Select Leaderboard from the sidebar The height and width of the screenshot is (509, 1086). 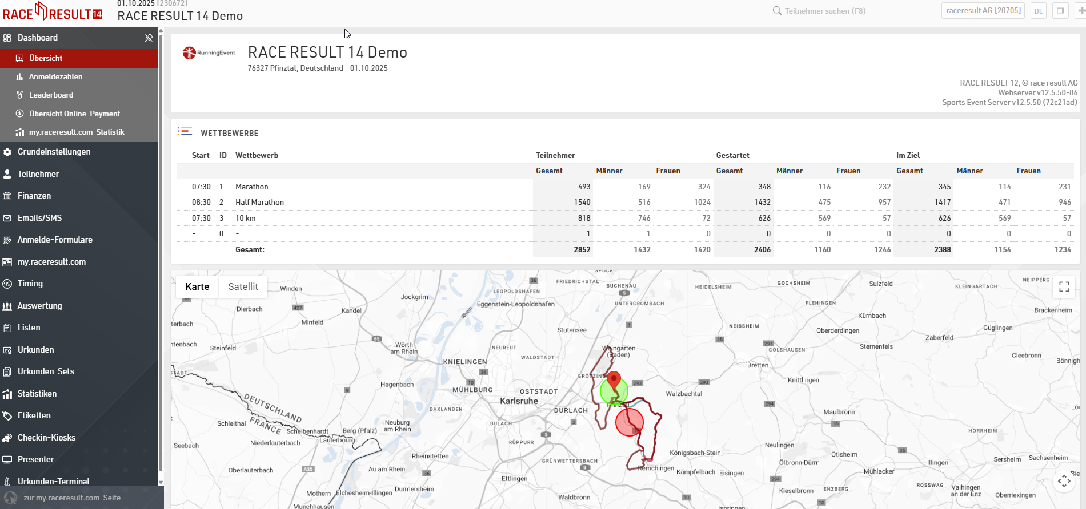pos(51,95)
